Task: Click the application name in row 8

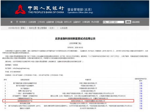Action: 25,101
